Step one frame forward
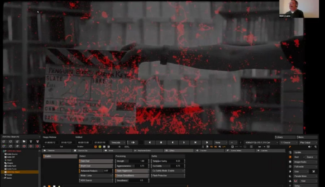Viewport: 325px width, 187px height. coord(184,143)
